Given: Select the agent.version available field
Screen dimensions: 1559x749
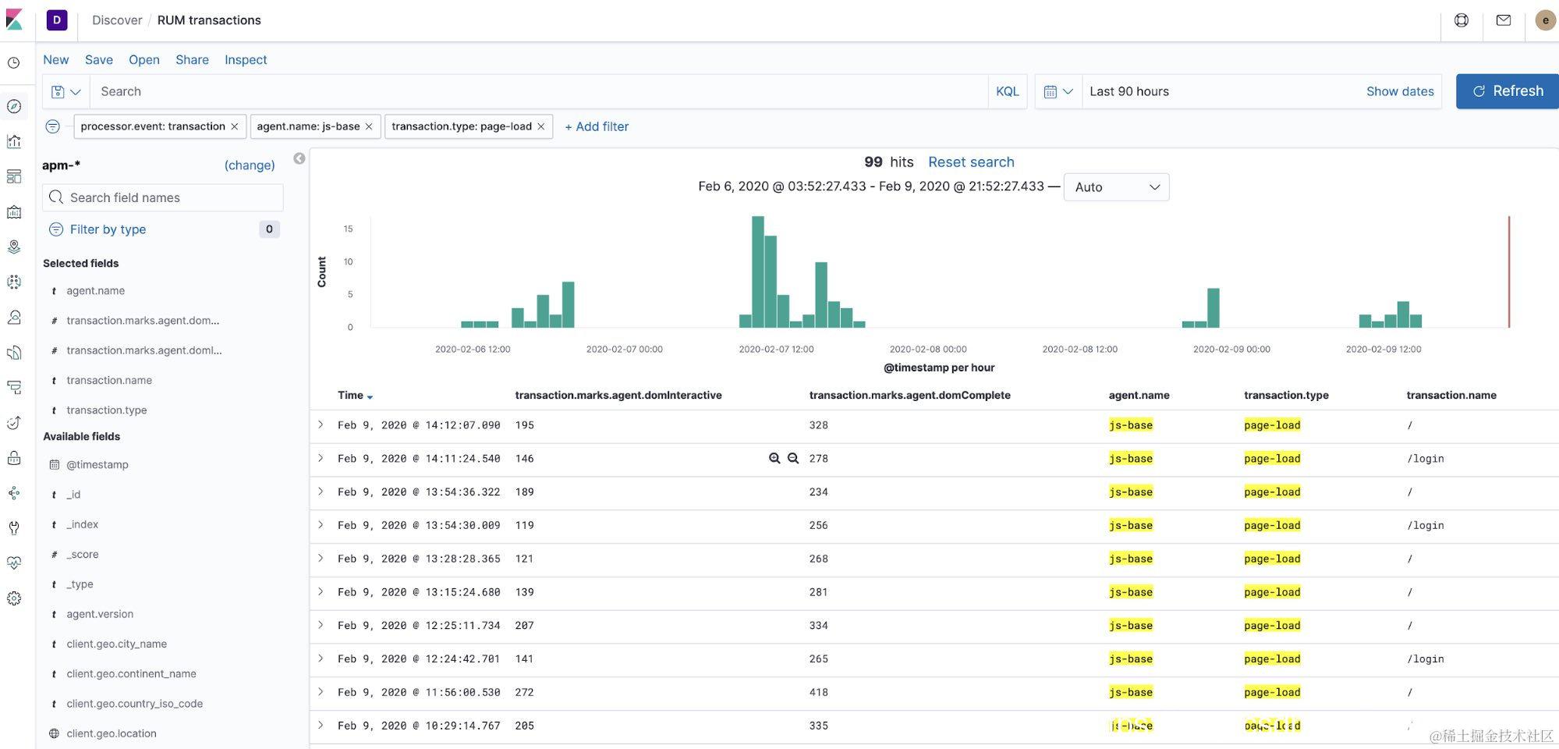Looking at the screenshot, I should pyautogui.click(x=100, y=614).
